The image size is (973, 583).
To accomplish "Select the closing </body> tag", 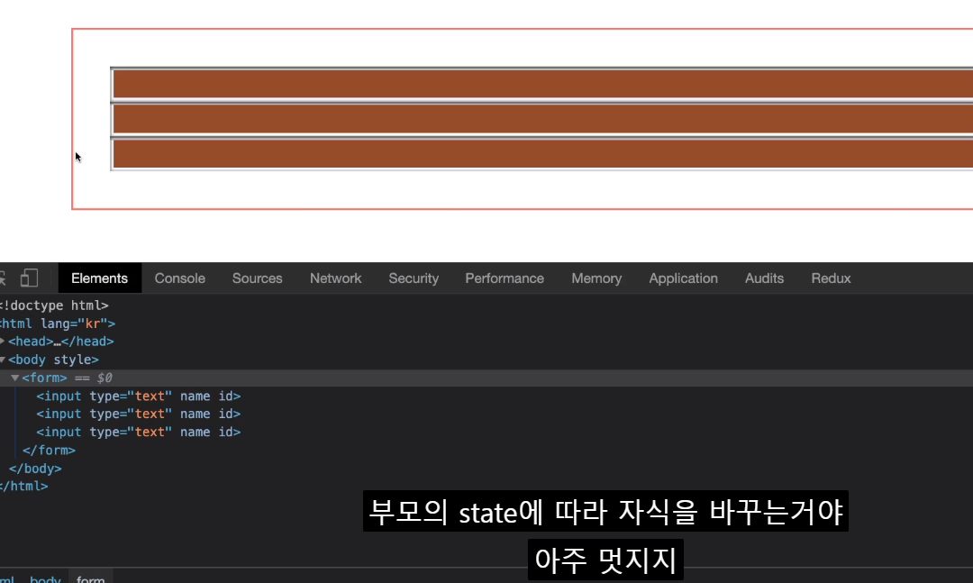I will tap(35, 469).
